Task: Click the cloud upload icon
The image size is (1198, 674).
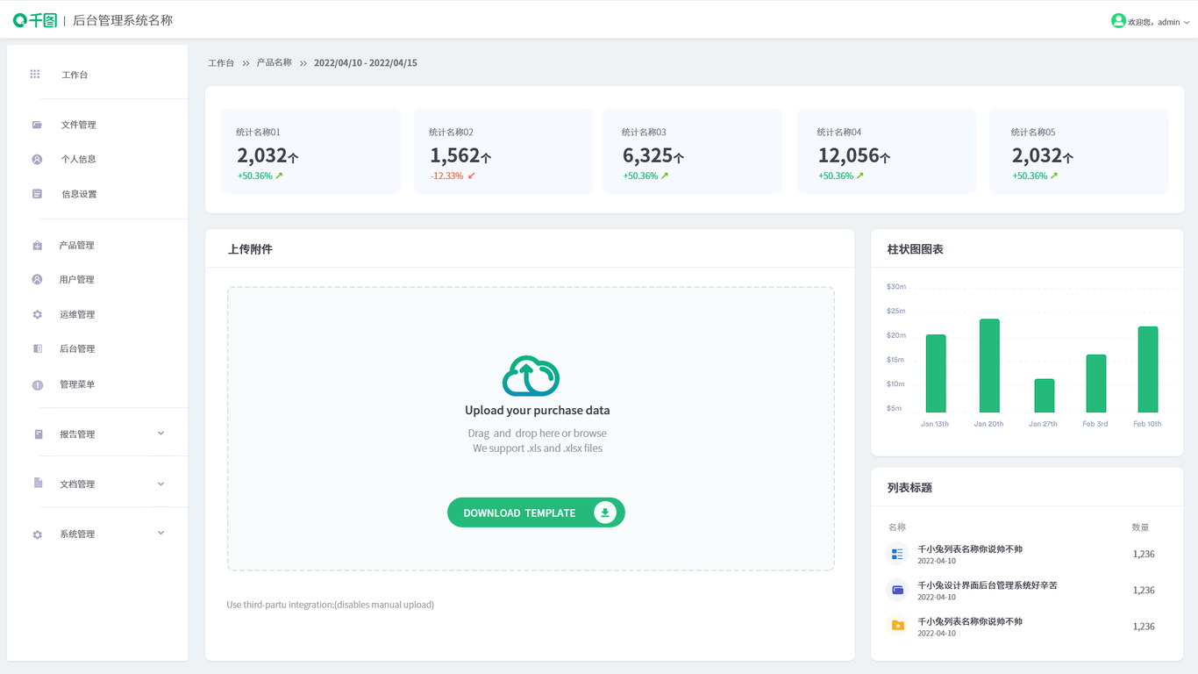Action: (x=531, y=376)
